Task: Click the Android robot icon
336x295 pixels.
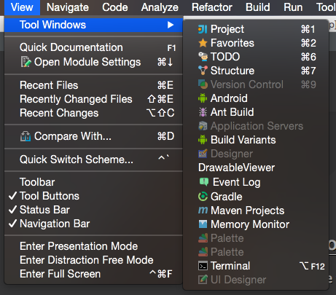Action: coord(203,98)
